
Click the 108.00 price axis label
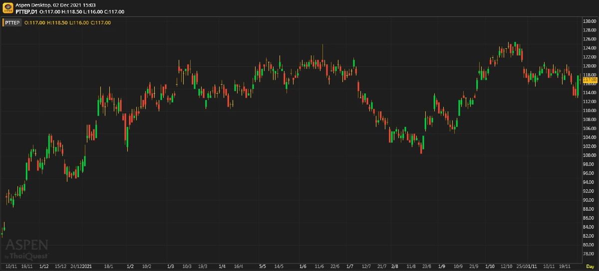[x=590, y=120]
